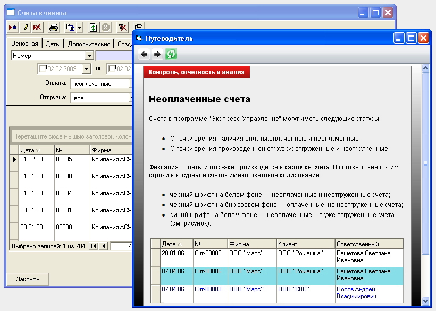The image size is (436, 311).
Task: Open the Оплата combo box showing неоплаченные
Action: (101, 84)
